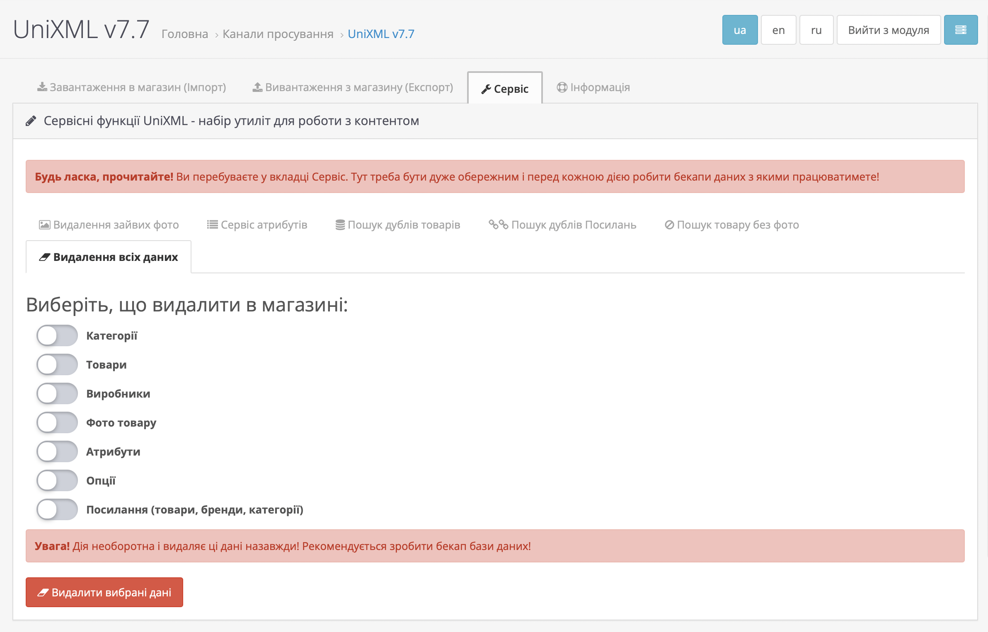Click the Будь ласка, прочитайте! warning text
Viewport: 988px width, 632px height.
(495, 176)
